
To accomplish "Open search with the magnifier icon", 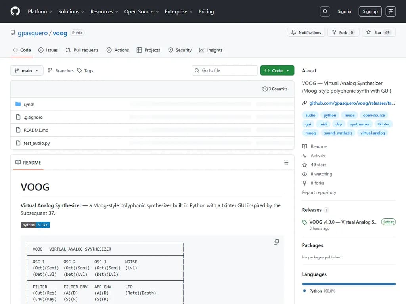I will point(325,11).
